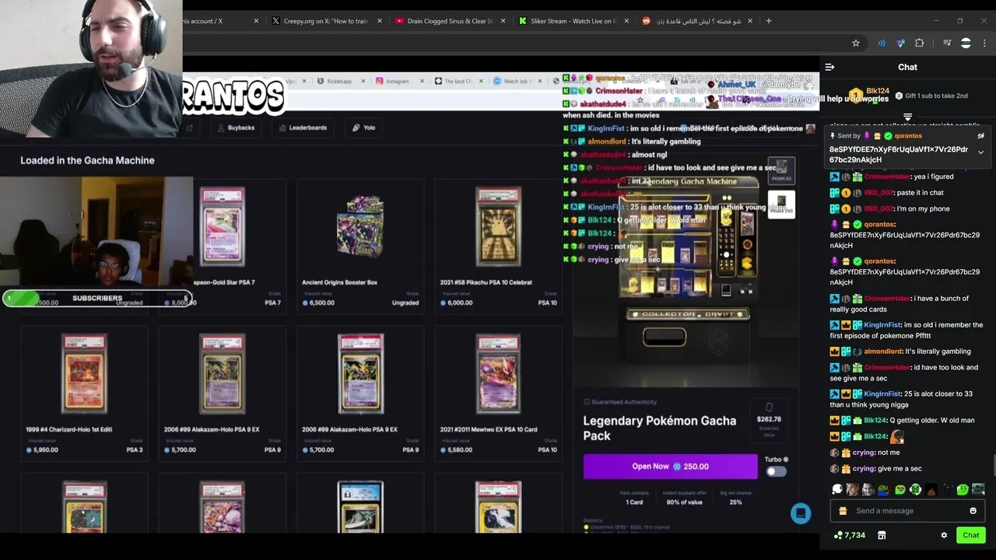Click the green SUBSCRIBERS goal progress bar

pos(97,299)
